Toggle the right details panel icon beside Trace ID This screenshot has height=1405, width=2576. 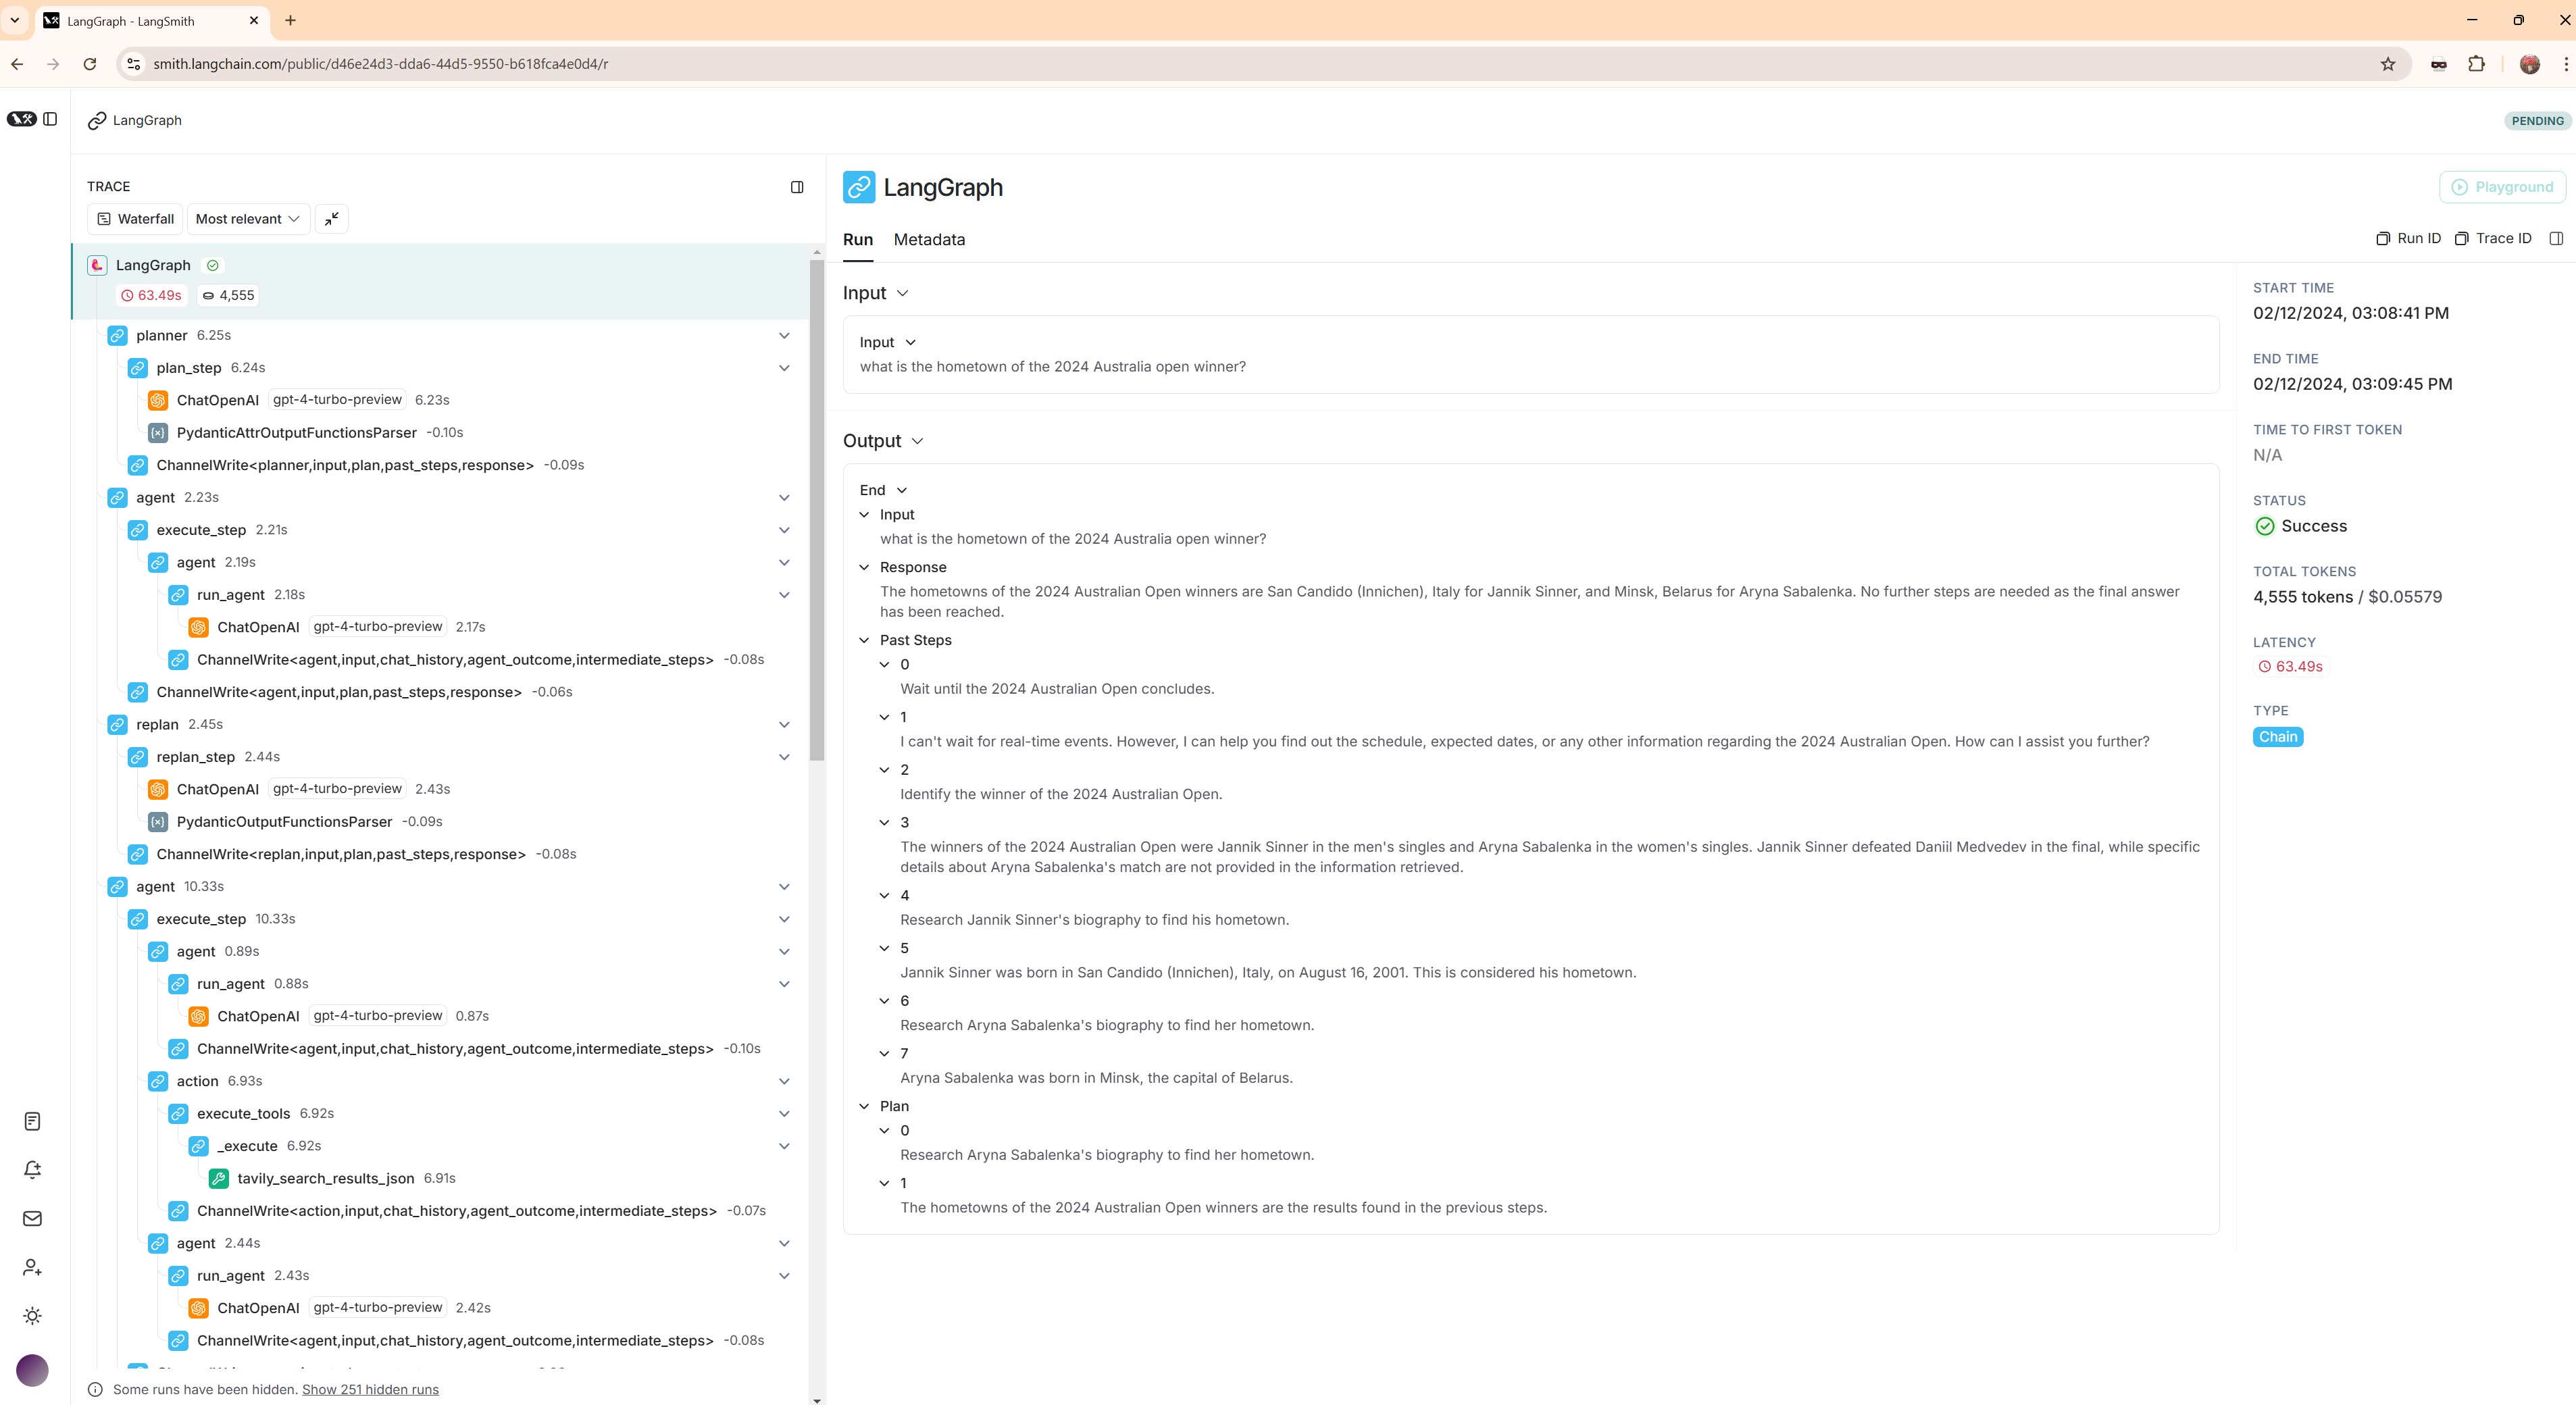coord(2556,238)
